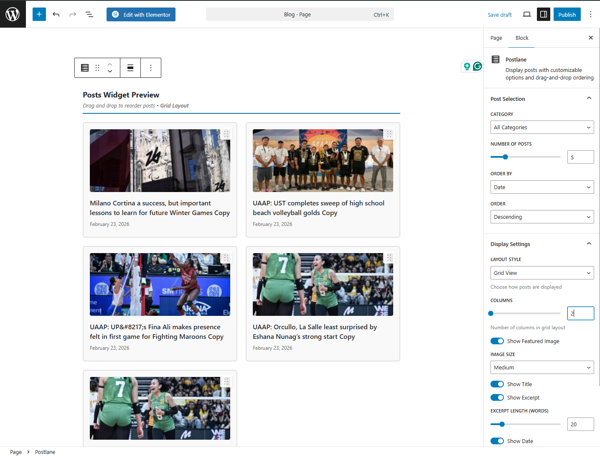Click Edit with Elementor button
600x456 pixels.
click(141, 14)
